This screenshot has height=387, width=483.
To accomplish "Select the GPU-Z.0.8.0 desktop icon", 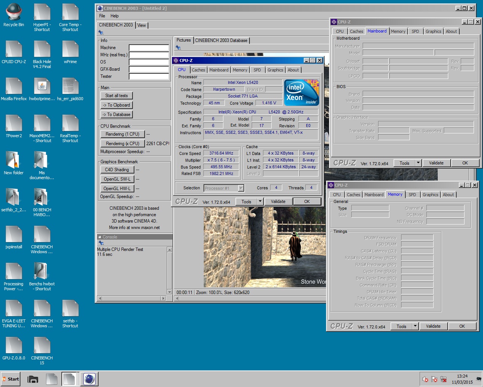I will (14, 348).
